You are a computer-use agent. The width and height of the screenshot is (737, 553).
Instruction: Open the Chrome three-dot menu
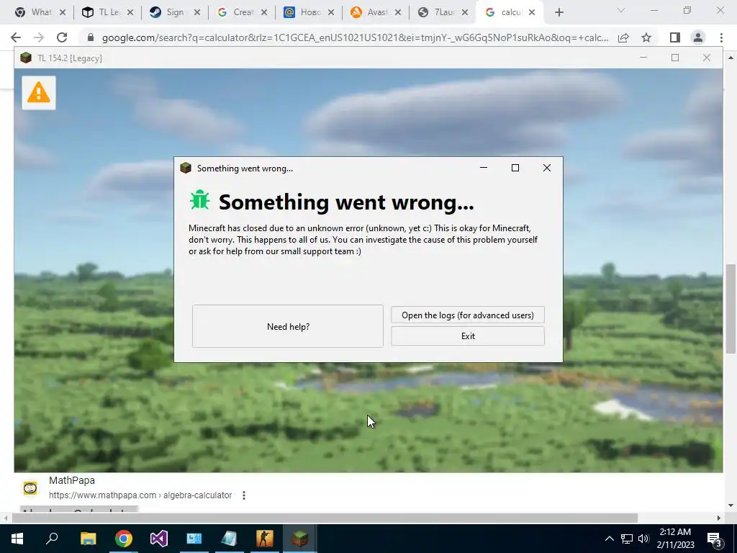click(721, 37)
